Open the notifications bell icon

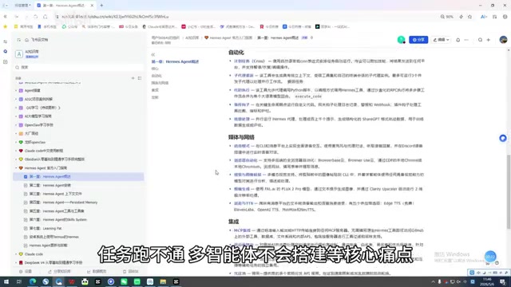pyautogui.click(x=458, y=40)
